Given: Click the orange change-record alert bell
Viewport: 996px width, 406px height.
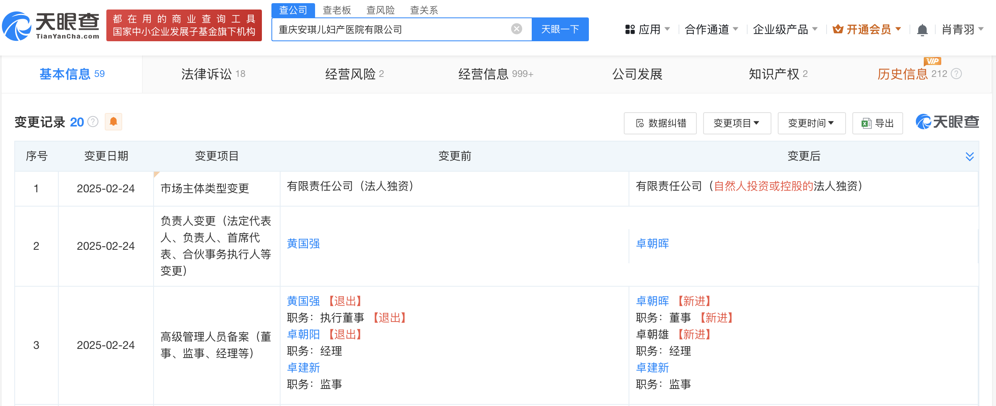Looking at the screenshot, I should click(113, 122).
